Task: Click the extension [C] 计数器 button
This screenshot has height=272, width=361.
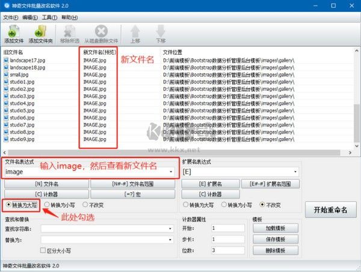Action: [211, 195]
